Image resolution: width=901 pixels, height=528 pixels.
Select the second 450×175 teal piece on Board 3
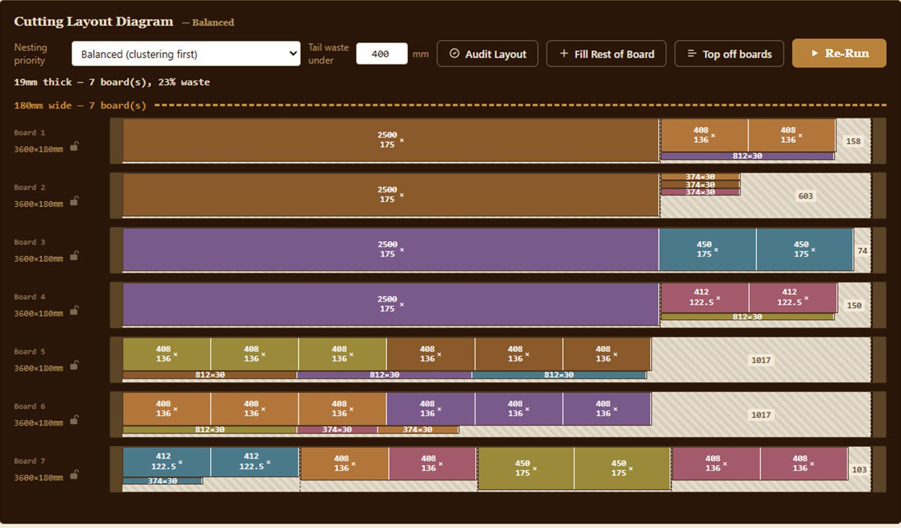click(804, 250)
